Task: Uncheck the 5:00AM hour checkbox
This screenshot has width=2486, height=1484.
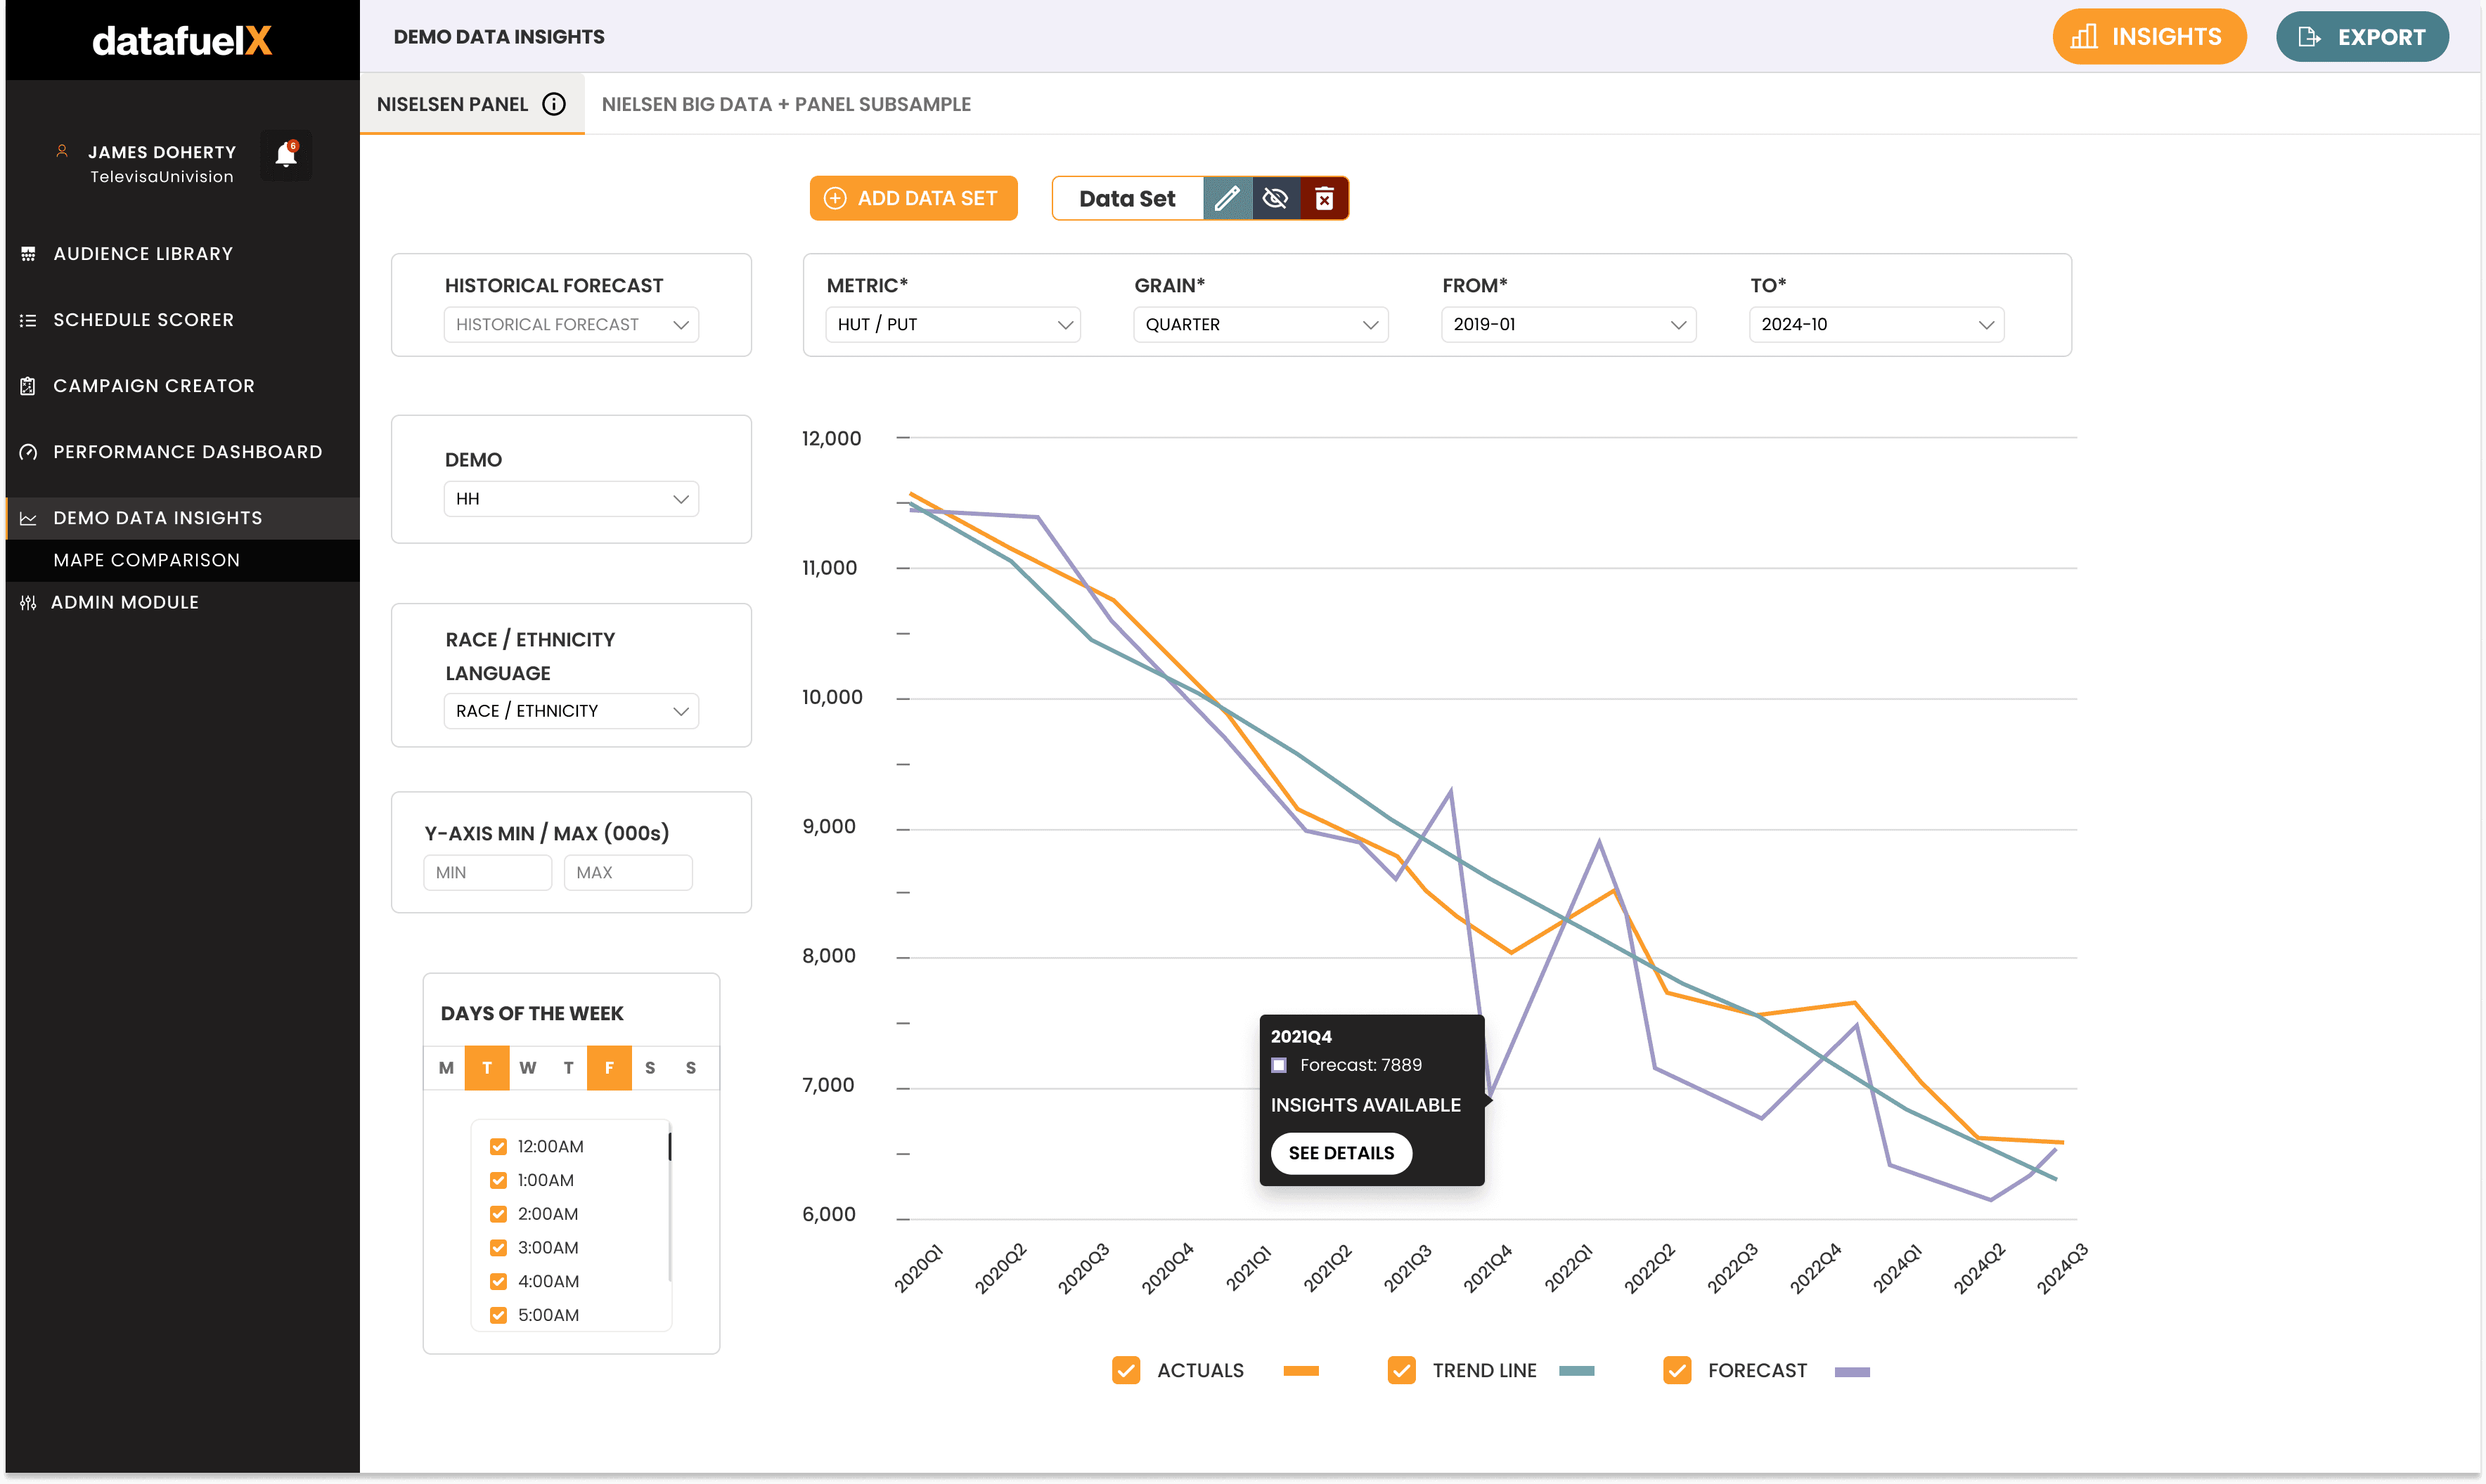Action: pos(498,1315)
